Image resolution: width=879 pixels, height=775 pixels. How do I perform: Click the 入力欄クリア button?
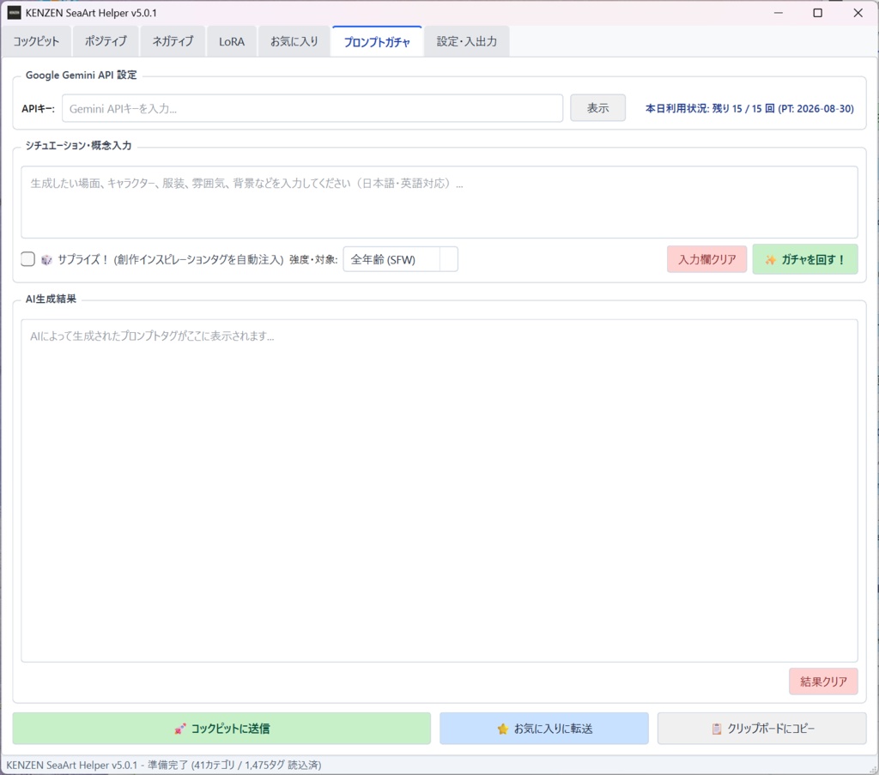point(707,259)
